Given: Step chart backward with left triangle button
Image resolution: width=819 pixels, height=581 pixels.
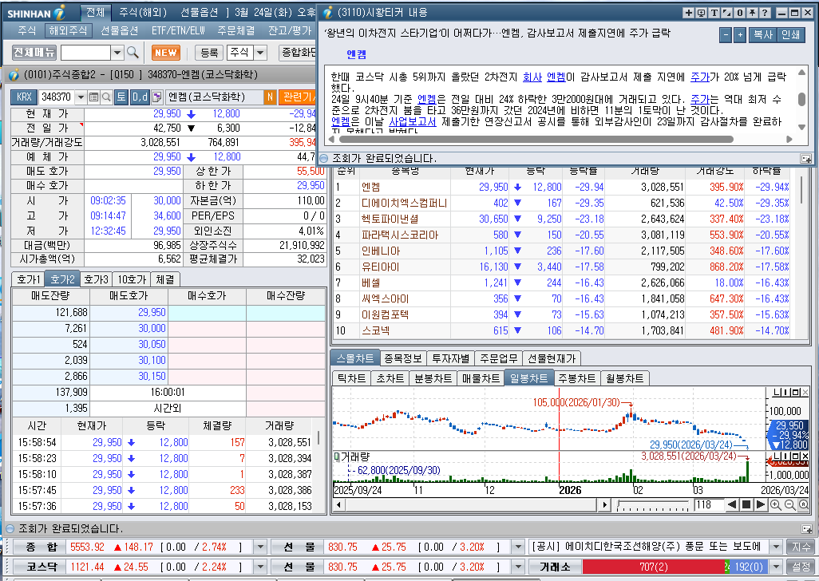Looking at the screenshot, I should coord(732,505).
